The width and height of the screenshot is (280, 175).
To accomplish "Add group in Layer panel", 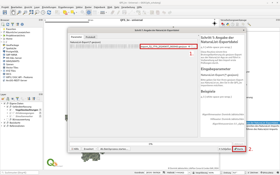I will point(8,99).
